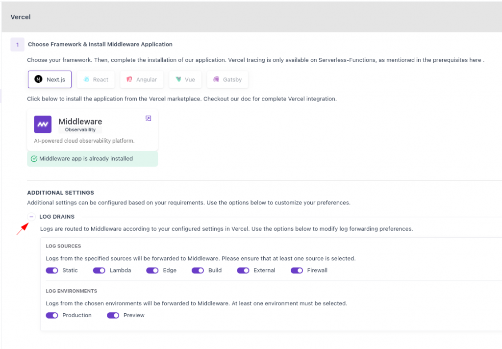Turn off the Lambda log source

pos(99,271)
